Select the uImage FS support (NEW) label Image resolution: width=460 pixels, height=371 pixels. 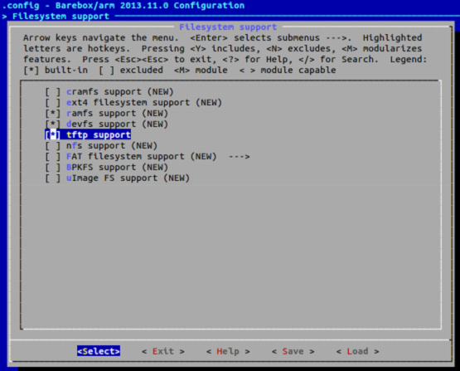pyautogui.click(x=128, y=178)
